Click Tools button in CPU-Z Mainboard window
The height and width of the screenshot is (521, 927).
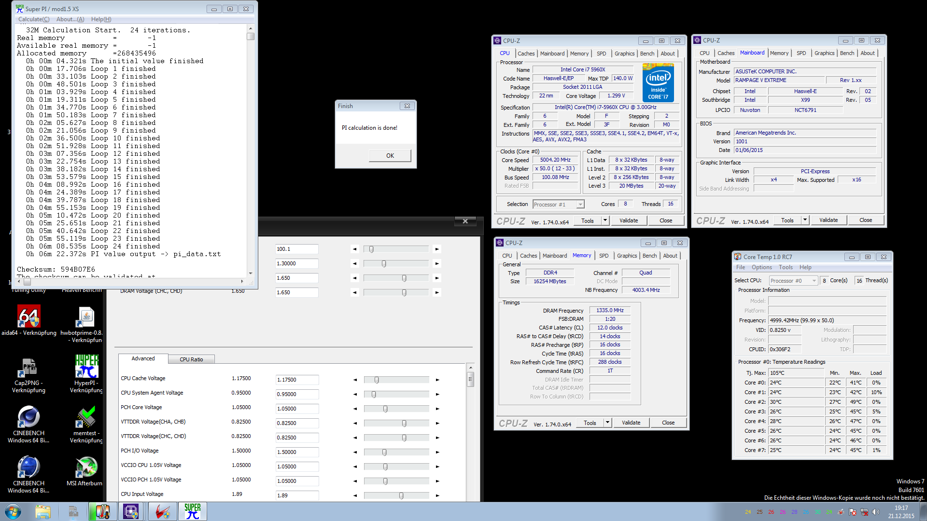tap(787, 220)
